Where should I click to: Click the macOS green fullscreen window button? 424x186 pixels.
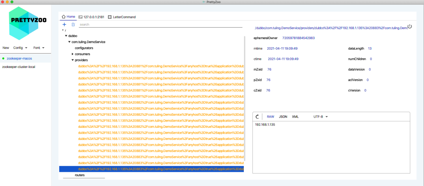click(x=12, y=2)
